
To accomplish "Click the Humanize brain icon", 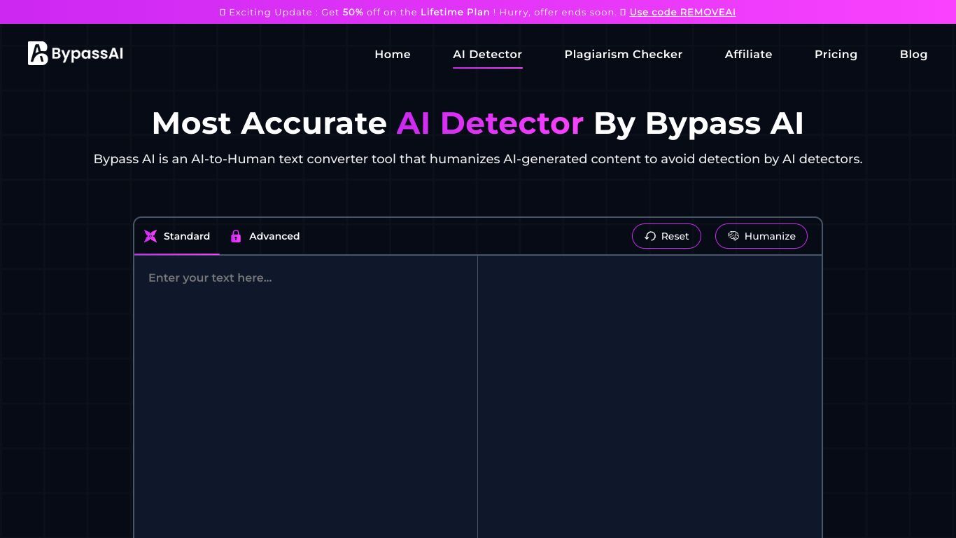I will click(x=733, y=236).
